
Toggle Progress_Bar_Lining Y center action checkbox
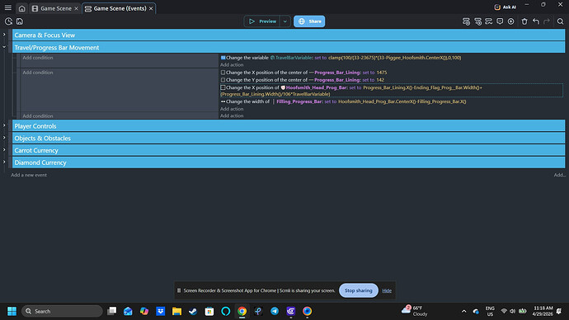point(223,80)
